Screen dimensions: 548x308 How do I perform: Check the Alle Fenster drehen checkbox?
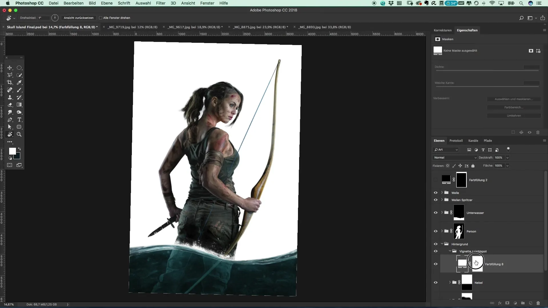pyautogui.click(x=100, y=18)
